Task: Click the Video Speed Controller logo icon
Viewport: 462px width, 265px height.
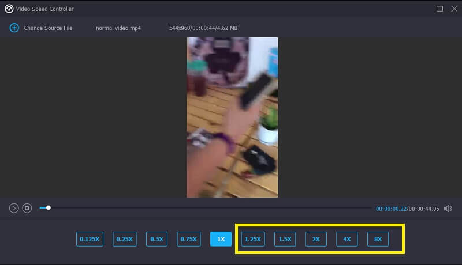Action: (9, 9)
